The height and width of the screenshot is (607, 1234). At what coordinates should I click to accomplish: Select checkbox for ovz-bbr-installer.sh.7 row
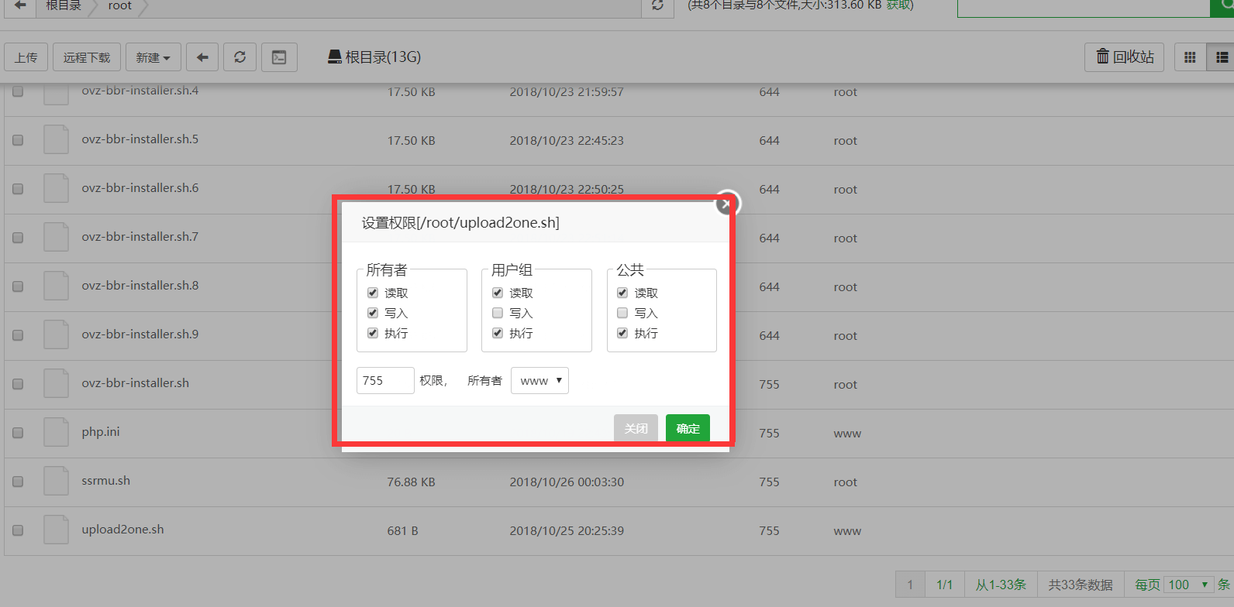[x=18, y=238]
